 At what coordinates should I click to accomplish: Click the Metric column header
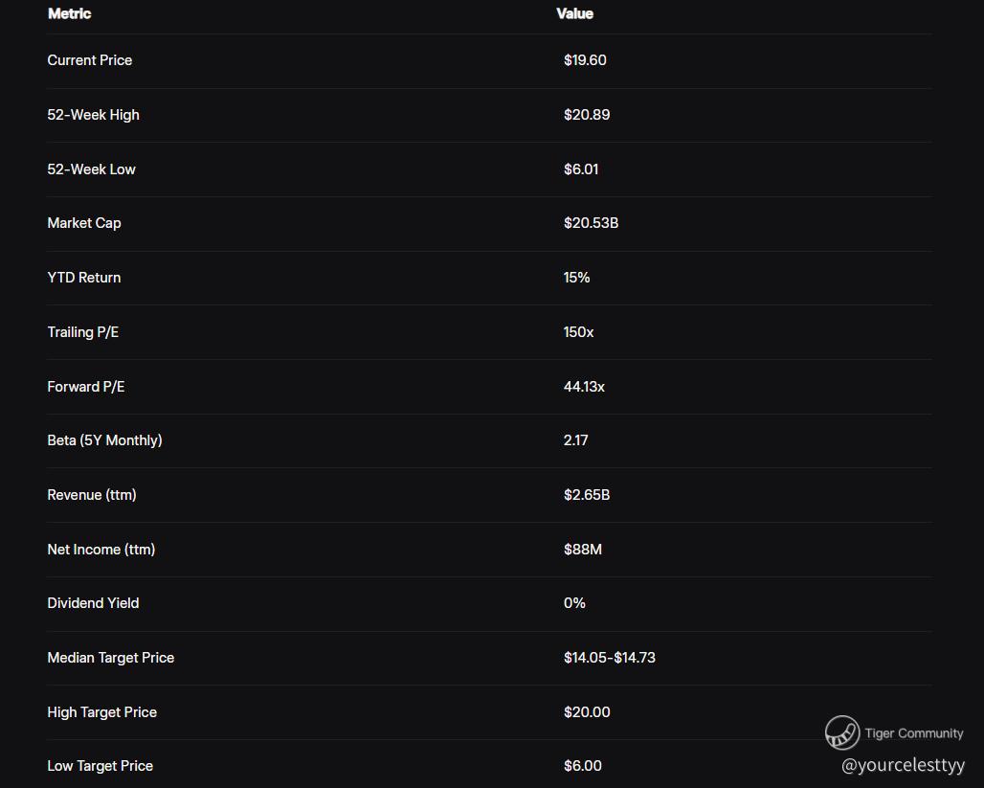coord(69,13)
